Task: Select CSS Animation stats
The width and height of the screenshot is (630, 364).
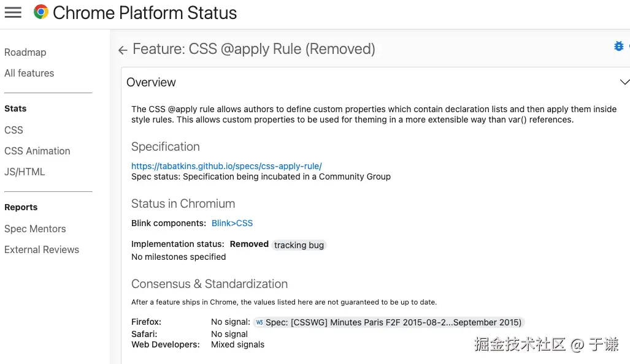Action: [x=37, y=151]
